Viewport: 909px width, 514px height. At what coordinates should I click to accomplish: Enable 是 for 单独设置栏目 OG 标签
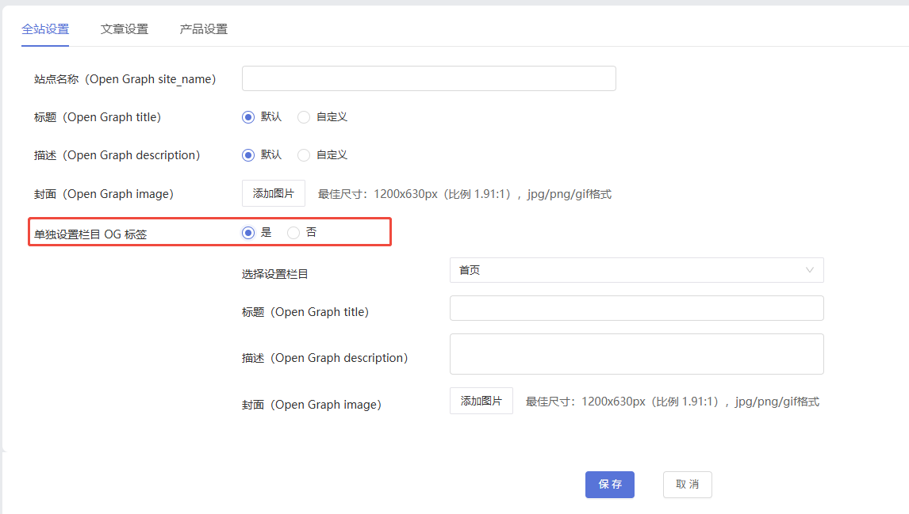click(x=248, y=233)
